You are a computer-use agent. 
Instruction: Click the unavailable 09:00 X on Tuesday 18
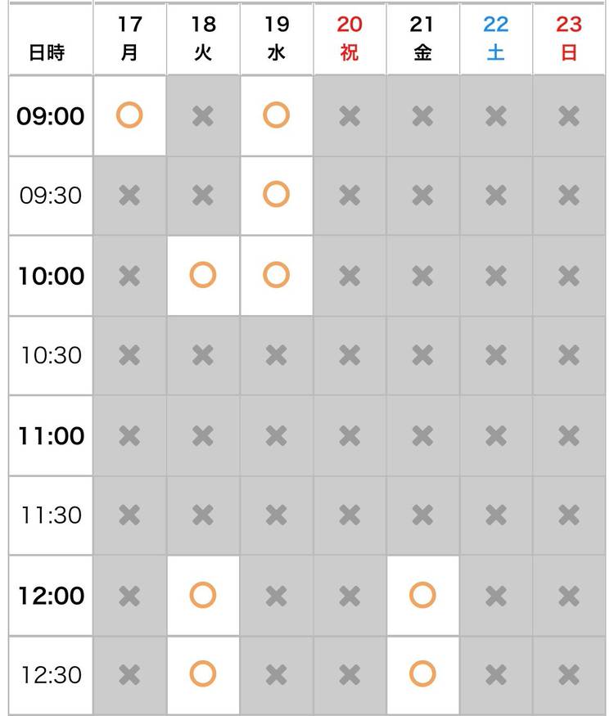202,116
